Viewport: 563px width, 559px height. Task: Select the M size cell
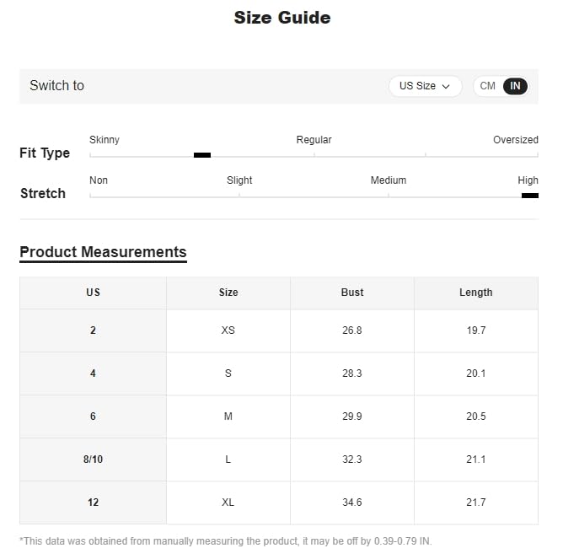click(x=228, y=417)
